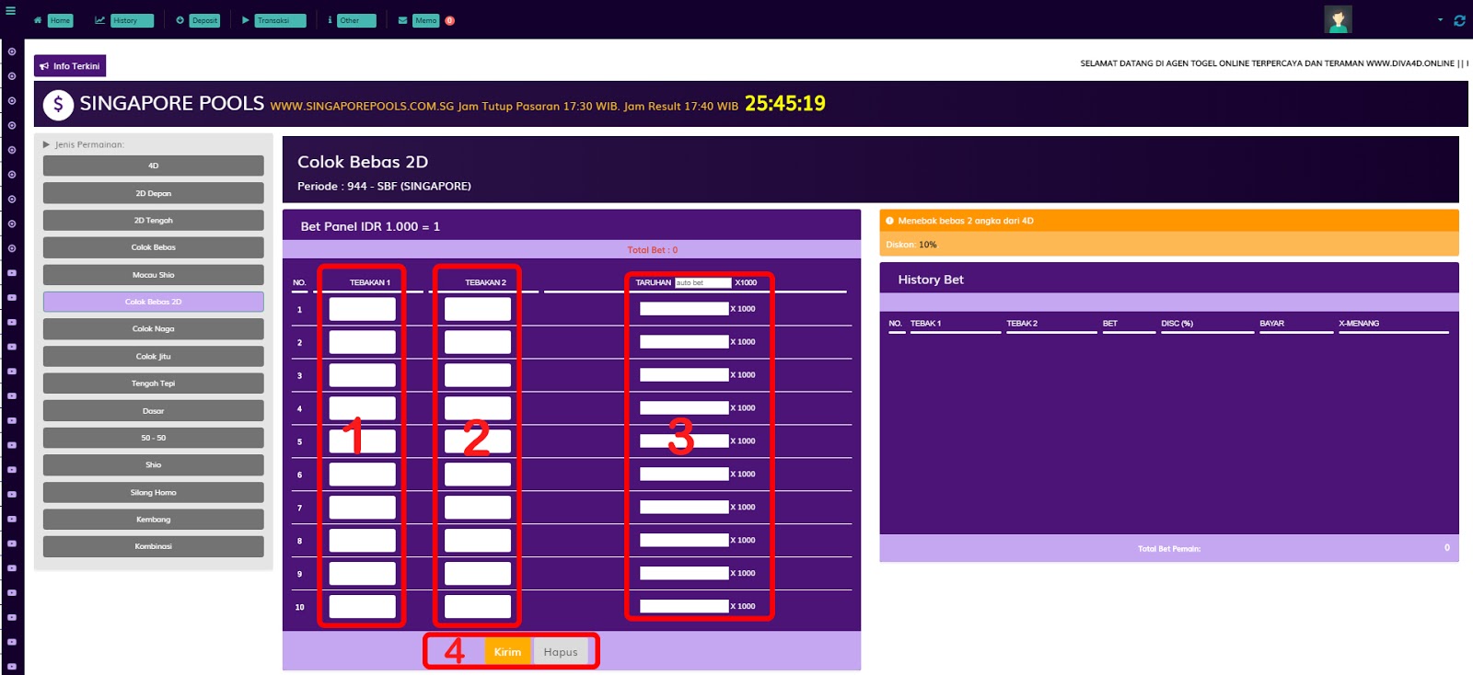Screen dimensions: 1473x675
Task: Focus Tebakan 1 field in row 6
Action: point(363,475)
